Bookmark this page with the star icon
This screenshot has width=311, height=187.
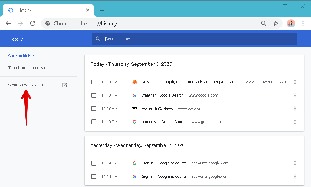pyautogui.click(x=276, y=24)
